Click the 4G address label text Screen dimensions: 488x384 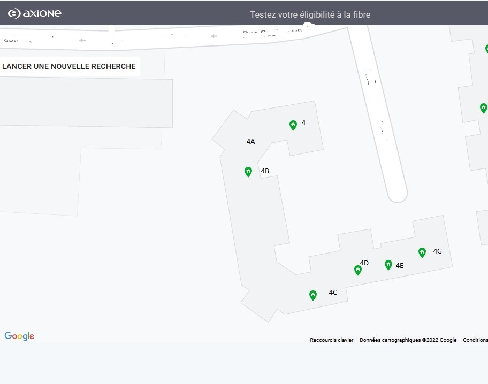437,251
